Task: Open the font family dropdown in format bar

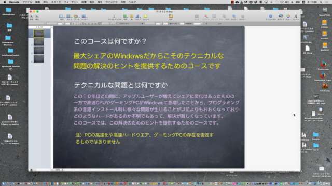Action: coord(37,24)
